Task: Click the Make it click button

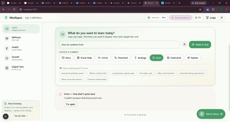Action: click(200, 44)
